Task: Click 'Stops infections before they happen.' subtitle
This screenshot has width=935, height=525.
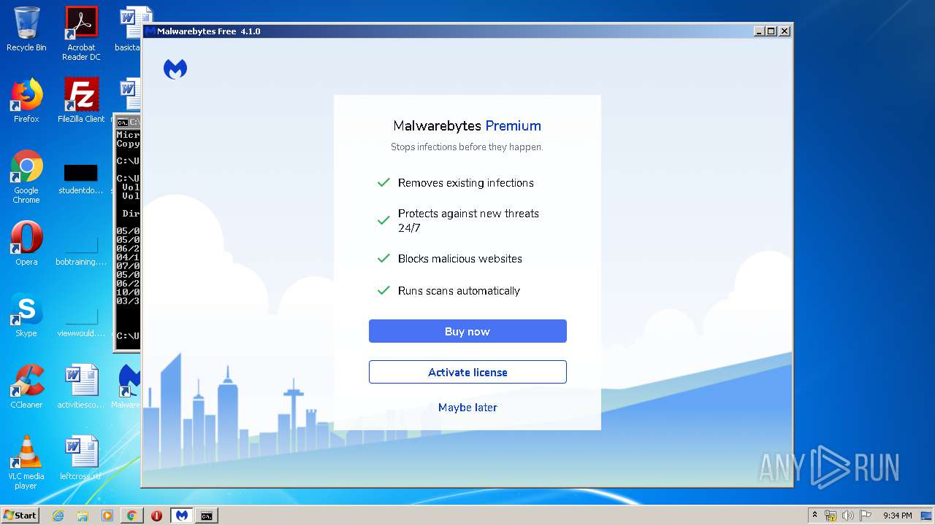Action: 467,147
